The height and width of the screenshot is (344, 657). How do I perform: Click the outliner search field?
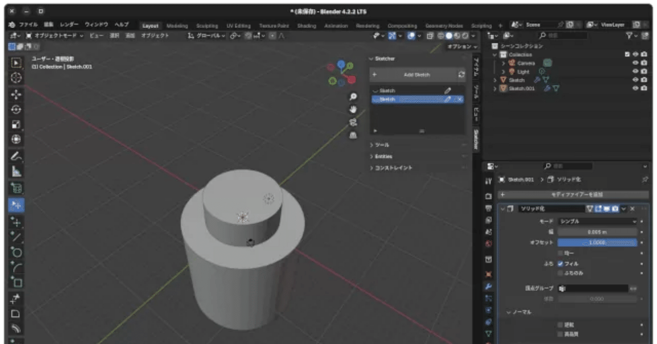(x=565, y=35)
